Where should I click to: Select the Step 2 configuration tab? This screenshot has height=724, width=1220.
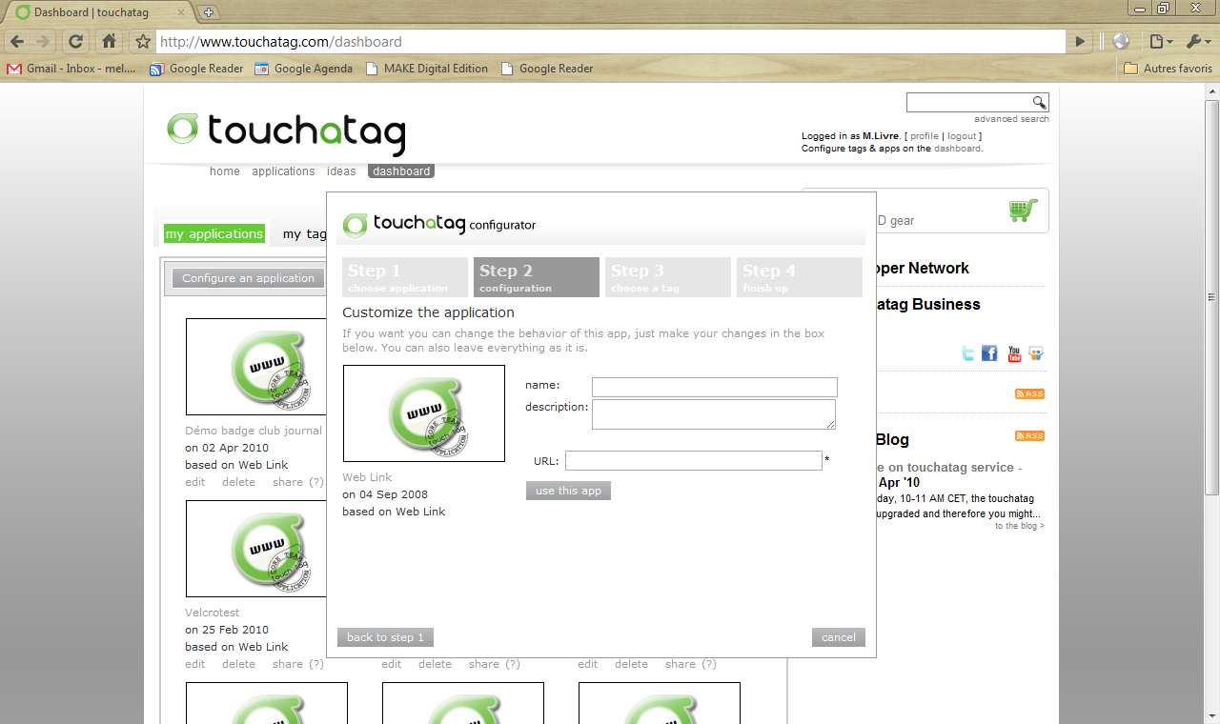537,277
